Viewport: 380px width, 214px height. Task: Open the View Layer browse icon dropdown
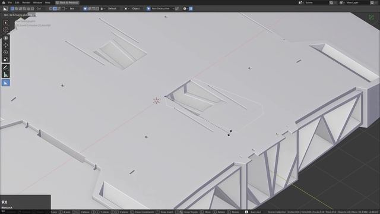click(x=341, y=2)
